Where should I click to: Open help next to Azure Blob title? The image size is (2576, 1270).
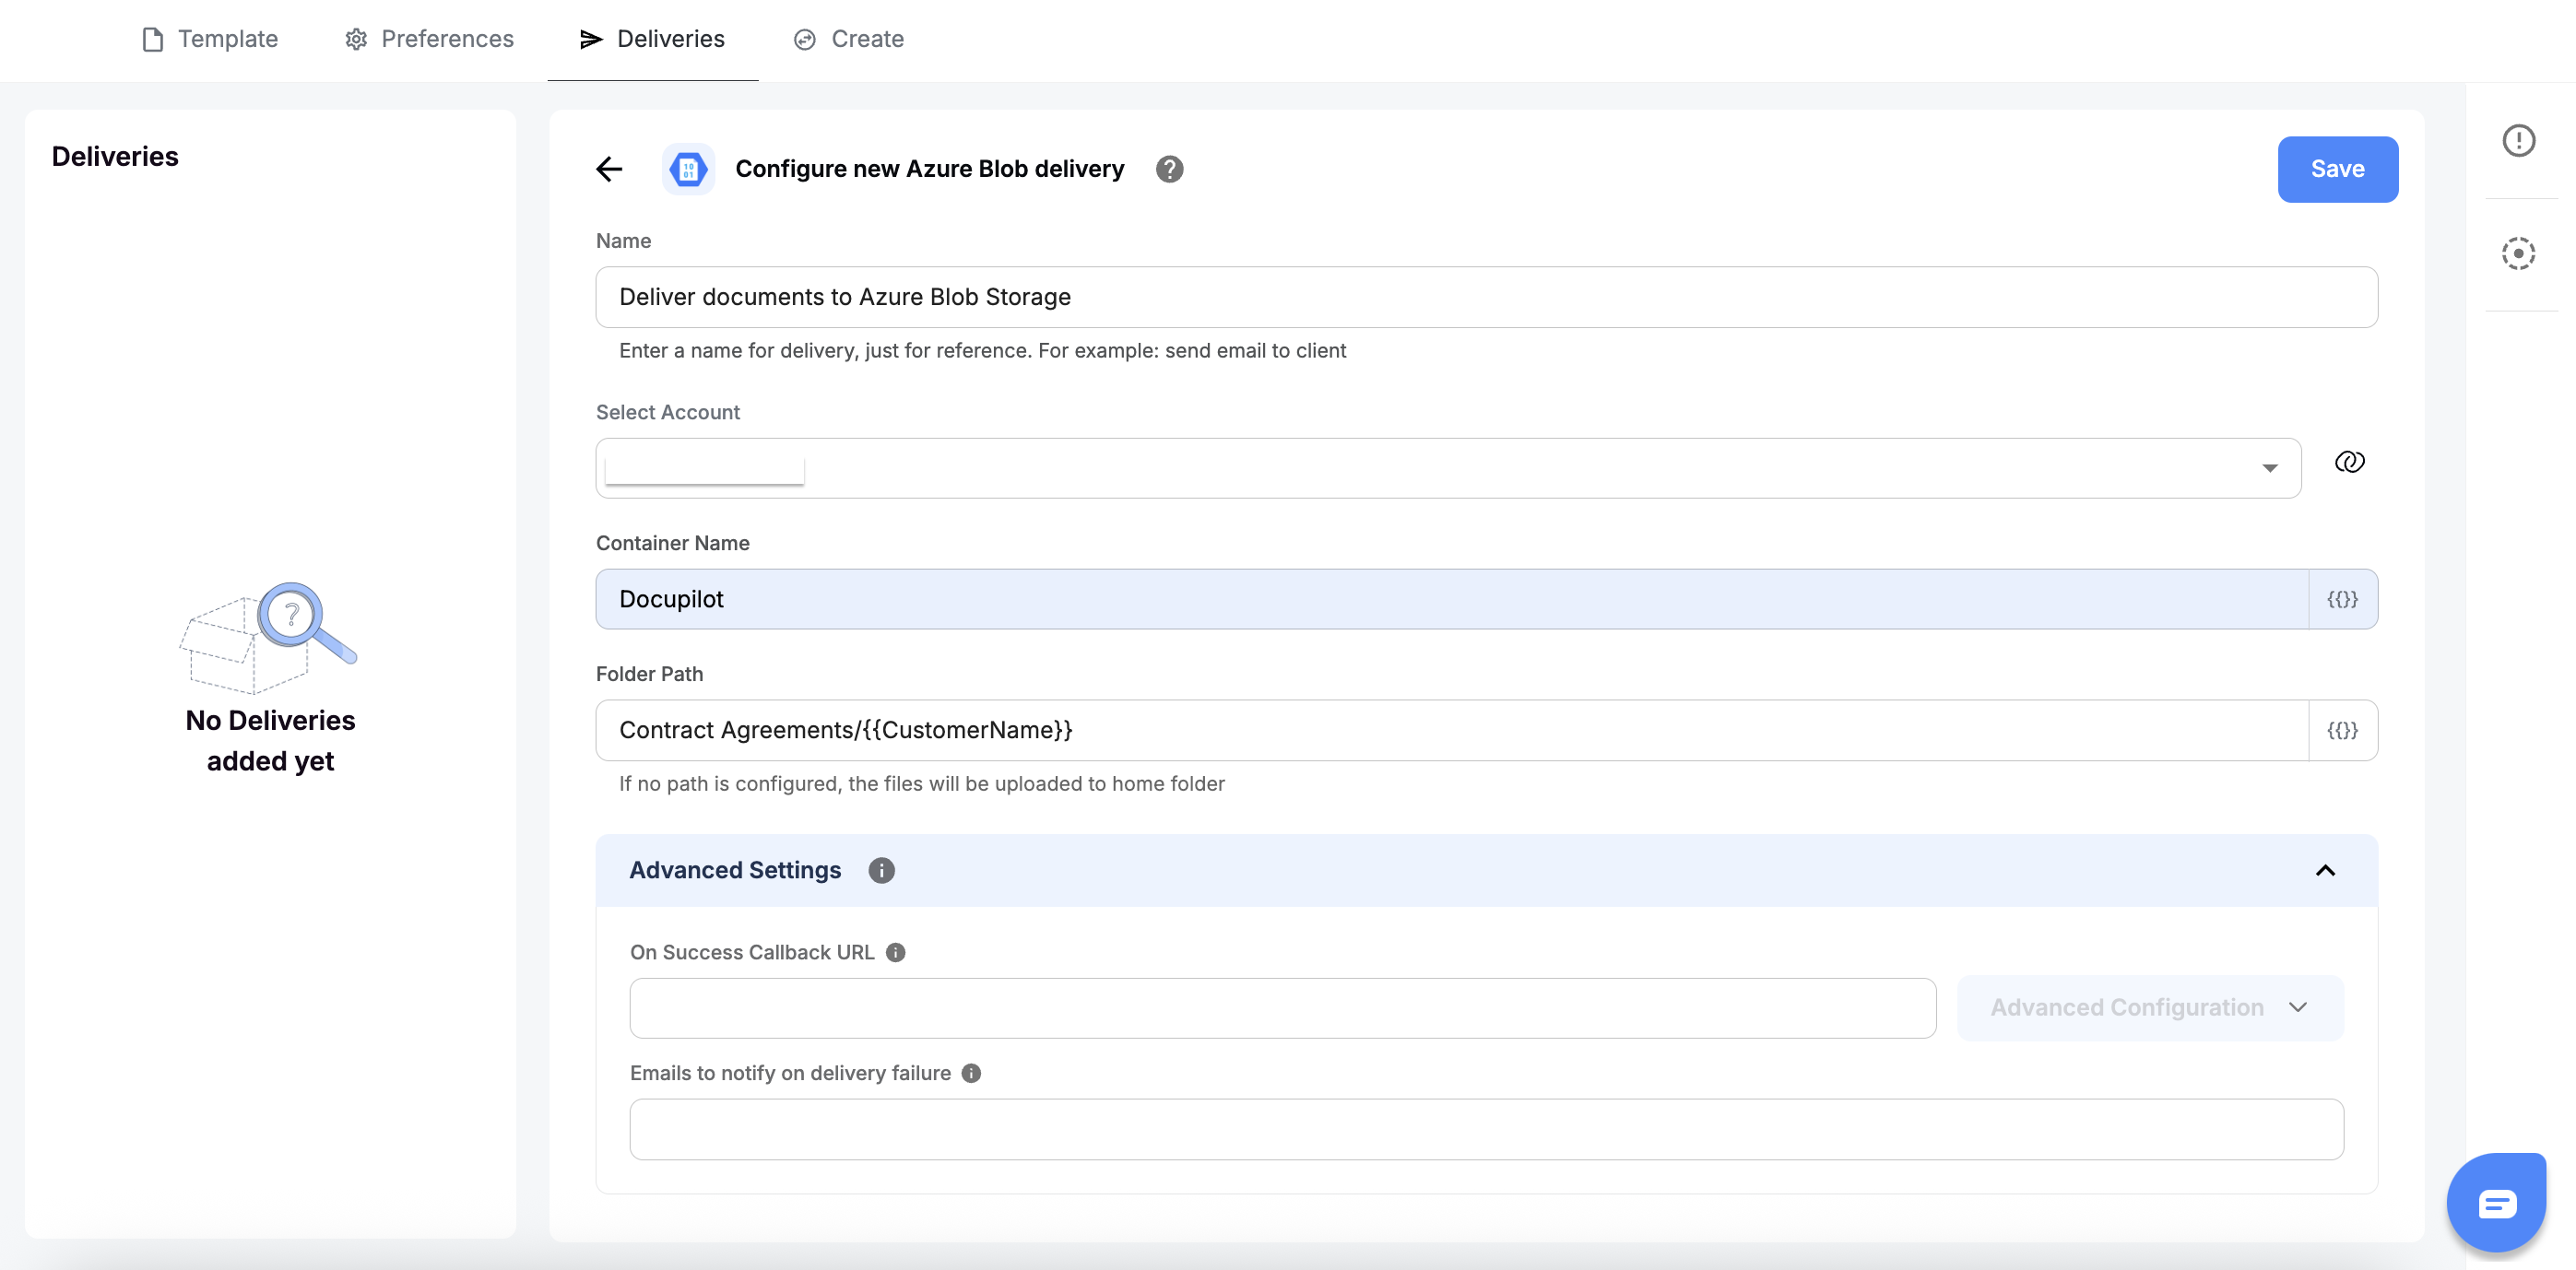1169,169
